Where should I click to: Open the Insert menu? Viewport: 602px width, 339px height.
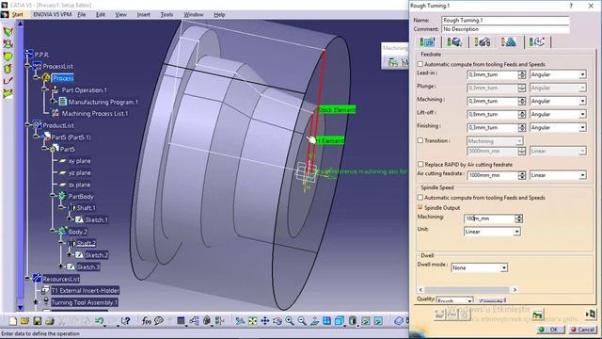(x=144, y=15)
